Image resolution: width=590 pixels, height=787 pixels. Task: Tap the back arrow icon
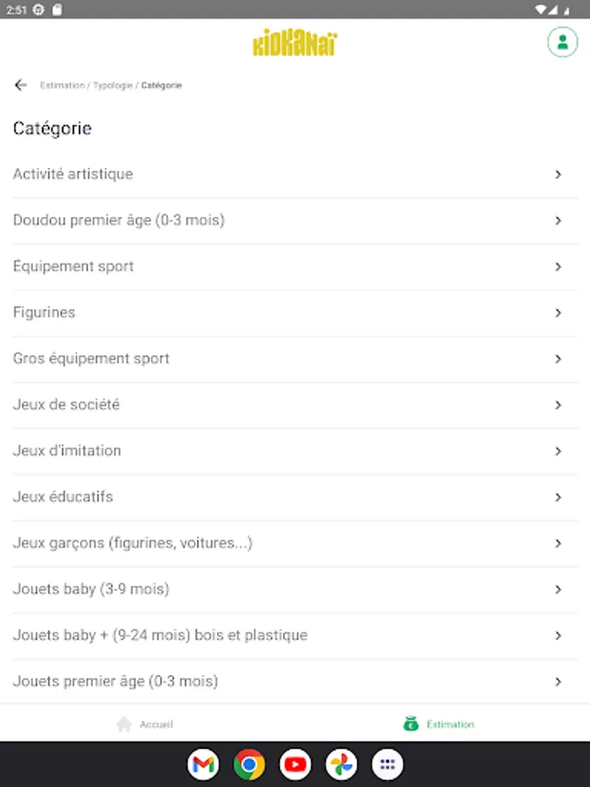point(21,86)
